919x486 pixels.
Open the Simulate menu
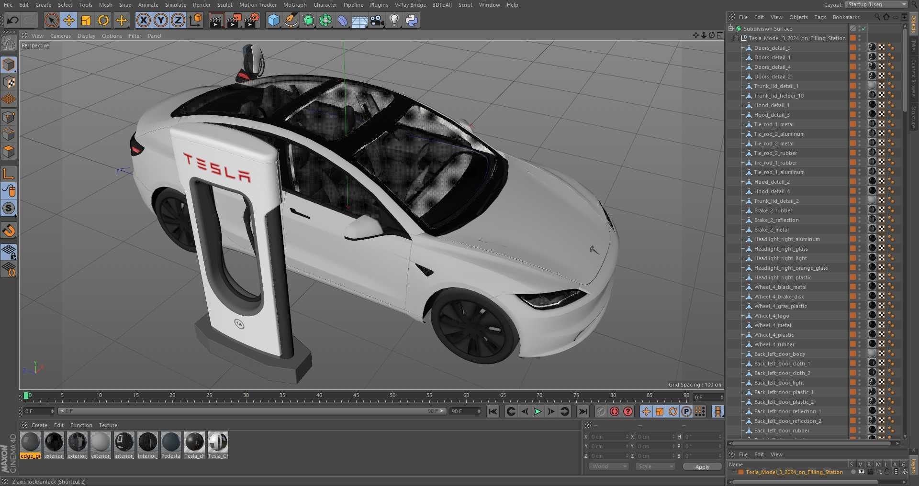pyautogui.click(x=176, y=5)
